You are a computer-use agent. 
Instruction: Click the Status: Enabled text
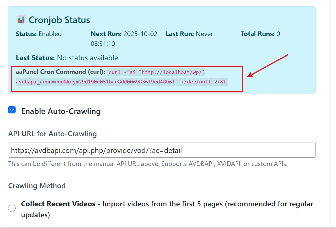point(39,34)
